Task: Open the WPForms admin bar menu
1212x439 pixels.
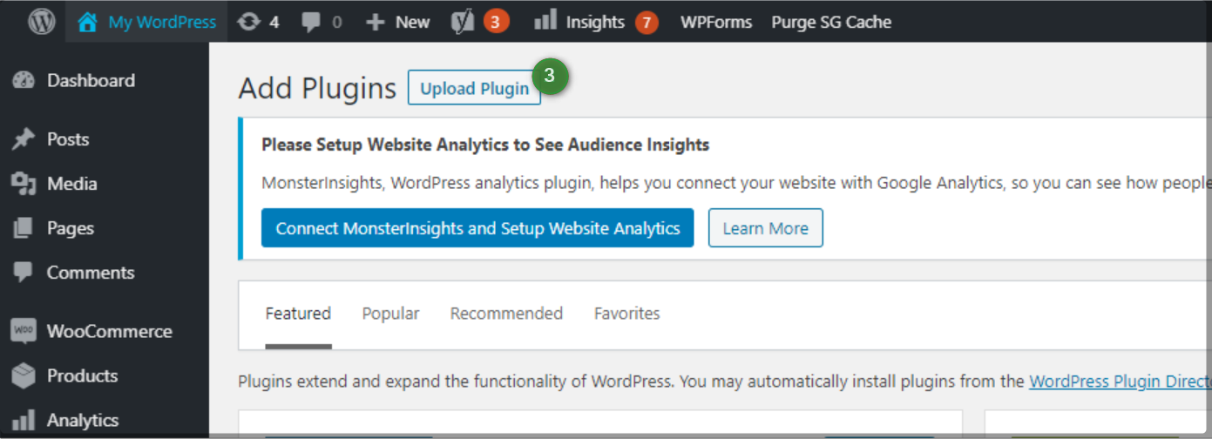Action: pos(715,22)
